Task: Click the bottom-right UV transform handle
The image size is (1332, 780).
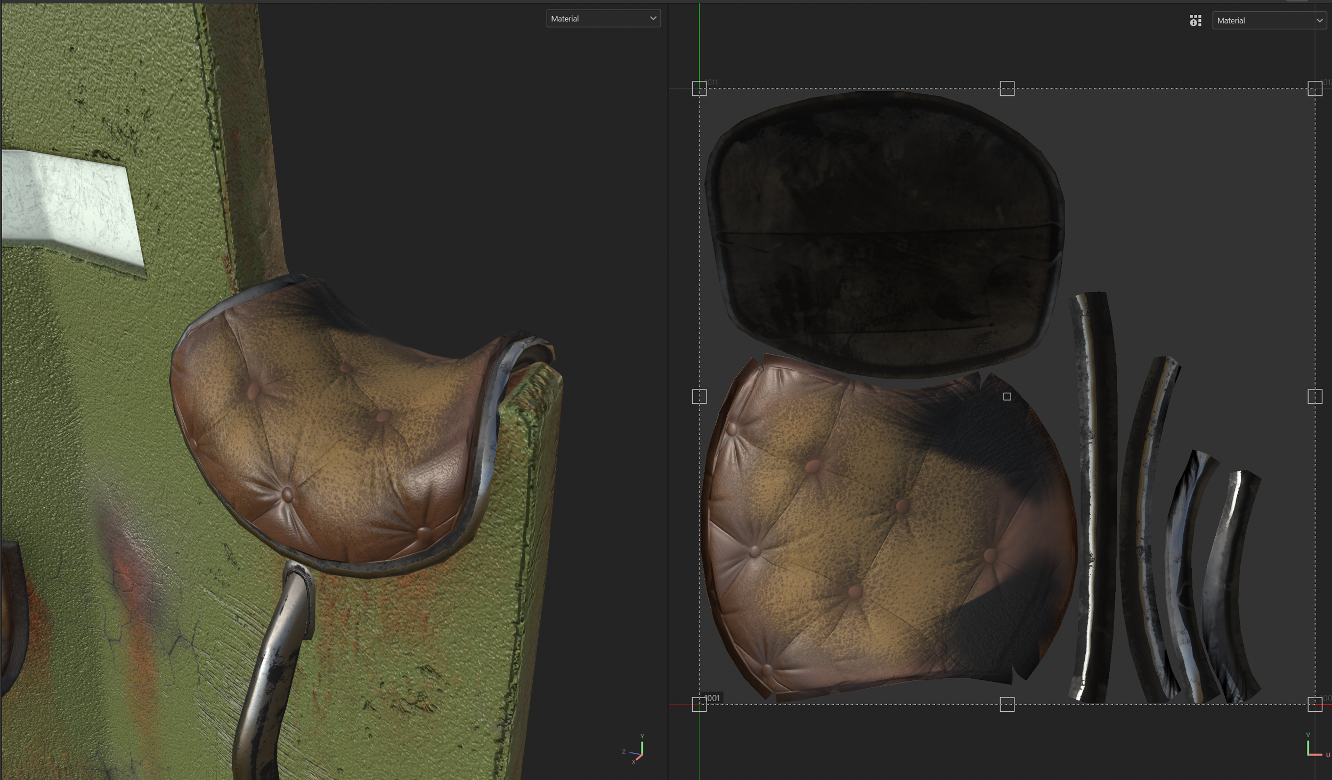Action: [1315, 704]
